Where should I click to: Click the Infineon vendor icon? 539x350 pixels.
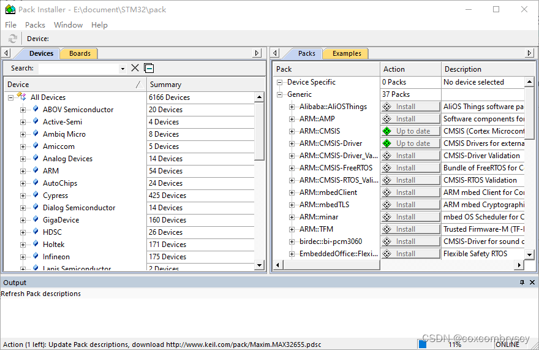[x=36, y=256]
